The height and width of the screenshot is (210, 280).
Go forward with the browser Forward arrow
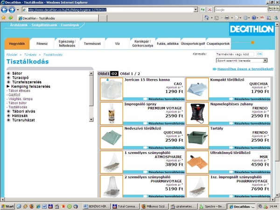(x=12, y=10)
